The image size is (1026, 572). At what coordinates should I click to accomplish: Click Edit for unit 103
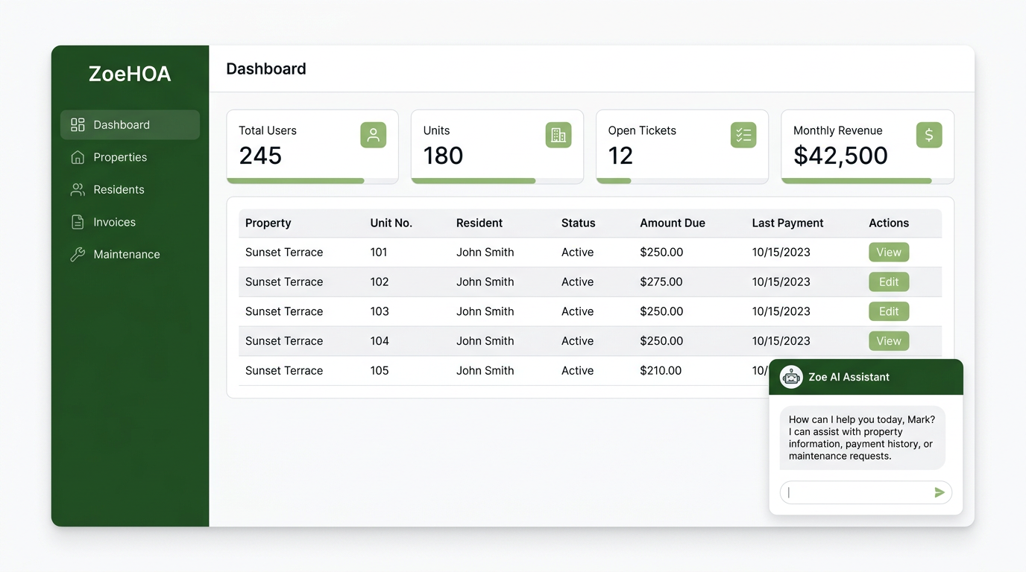(x=889, y=311)
